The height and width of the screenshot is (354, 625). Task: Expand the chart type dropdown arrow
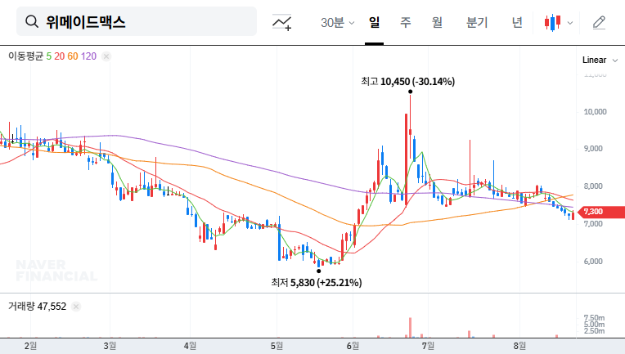click(x=570, y=23)
